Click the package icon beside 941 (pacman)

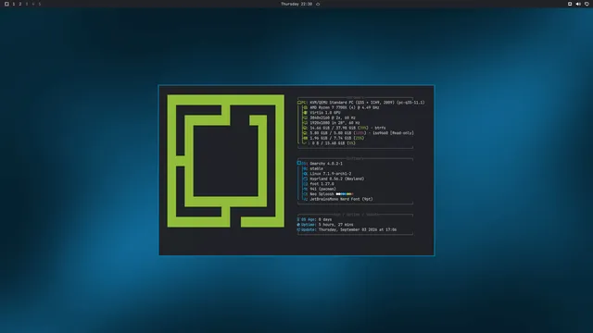point(305,189)
